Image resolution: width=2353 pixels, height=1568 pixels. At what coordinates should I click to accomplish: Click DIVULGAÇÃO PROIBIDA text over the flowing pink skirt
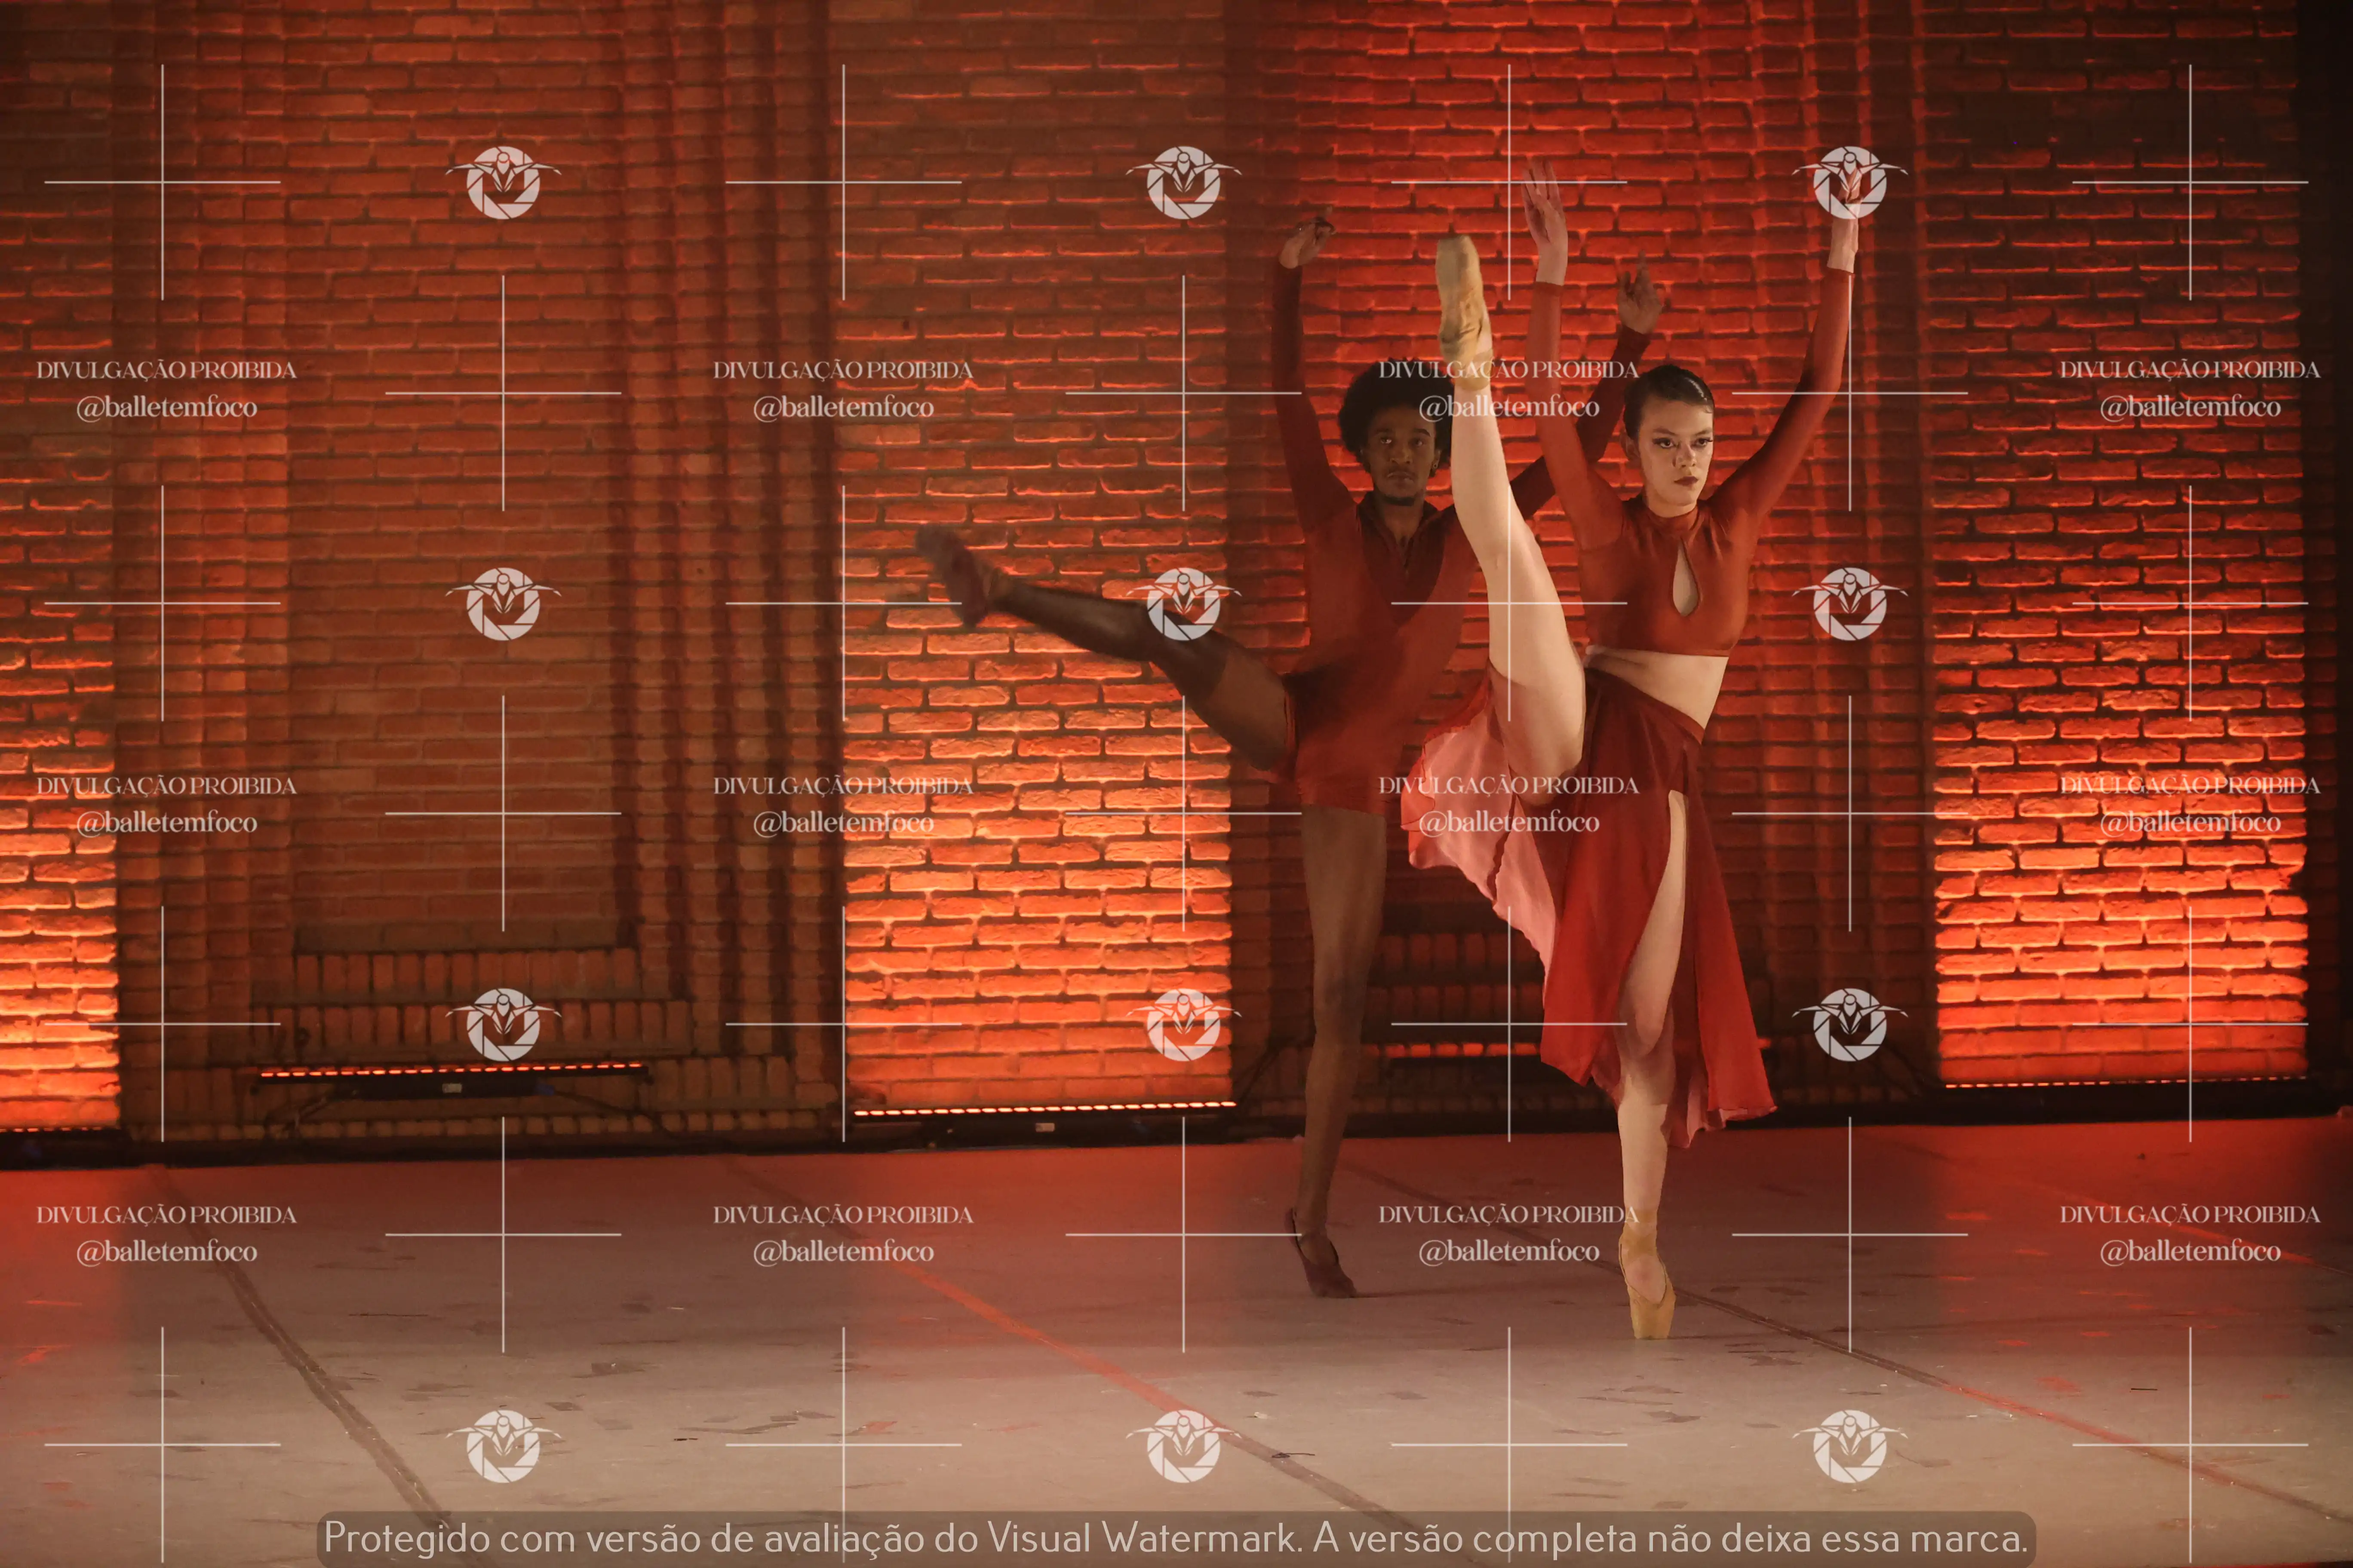coord(1508,785)
